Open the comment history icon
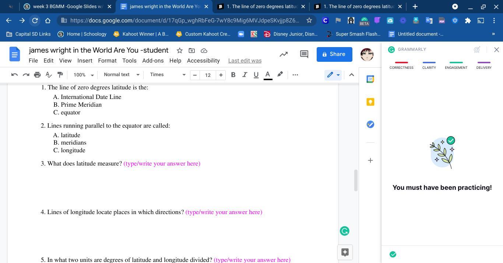Viewport: 503px width, 263px height. click(304, 54)
